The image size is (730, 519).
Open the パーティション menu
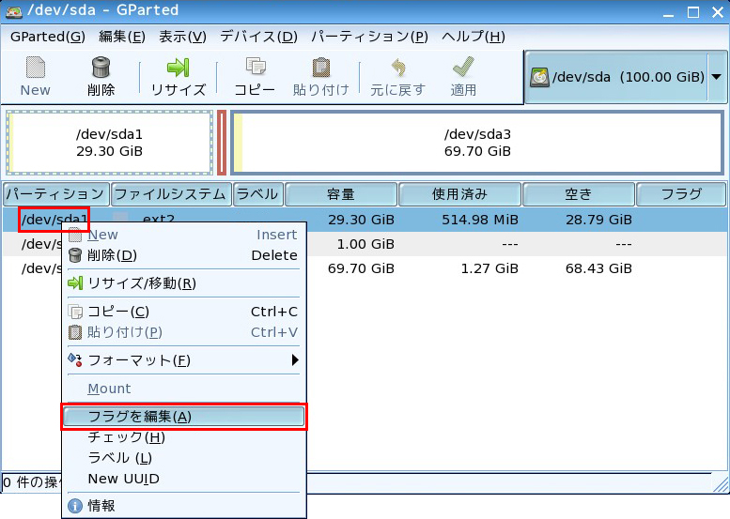[369, 37]
